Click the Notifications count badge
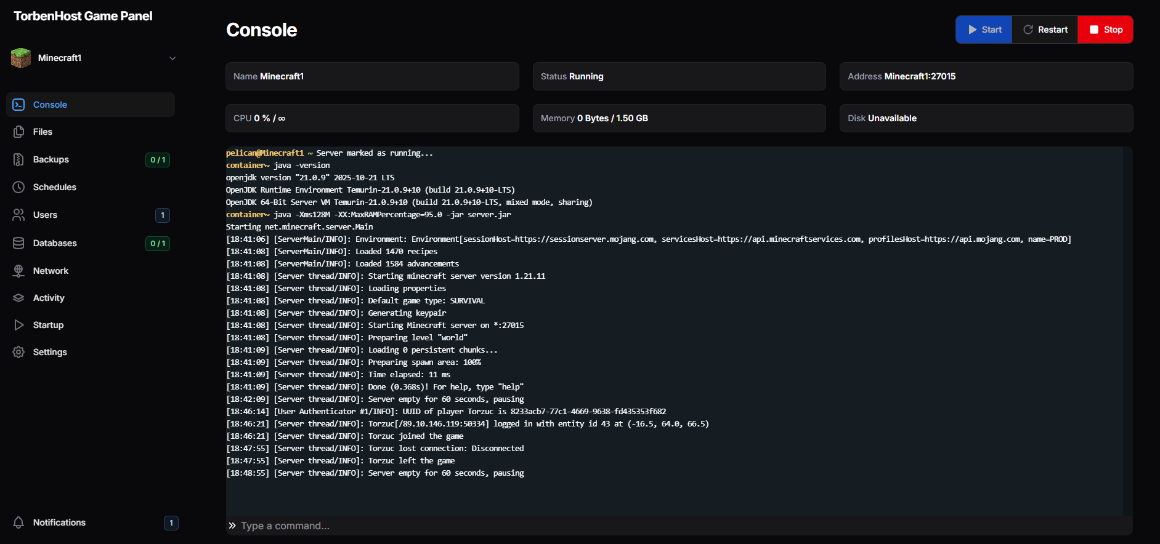Viewport: 1160px width, 544px height. 171,522
